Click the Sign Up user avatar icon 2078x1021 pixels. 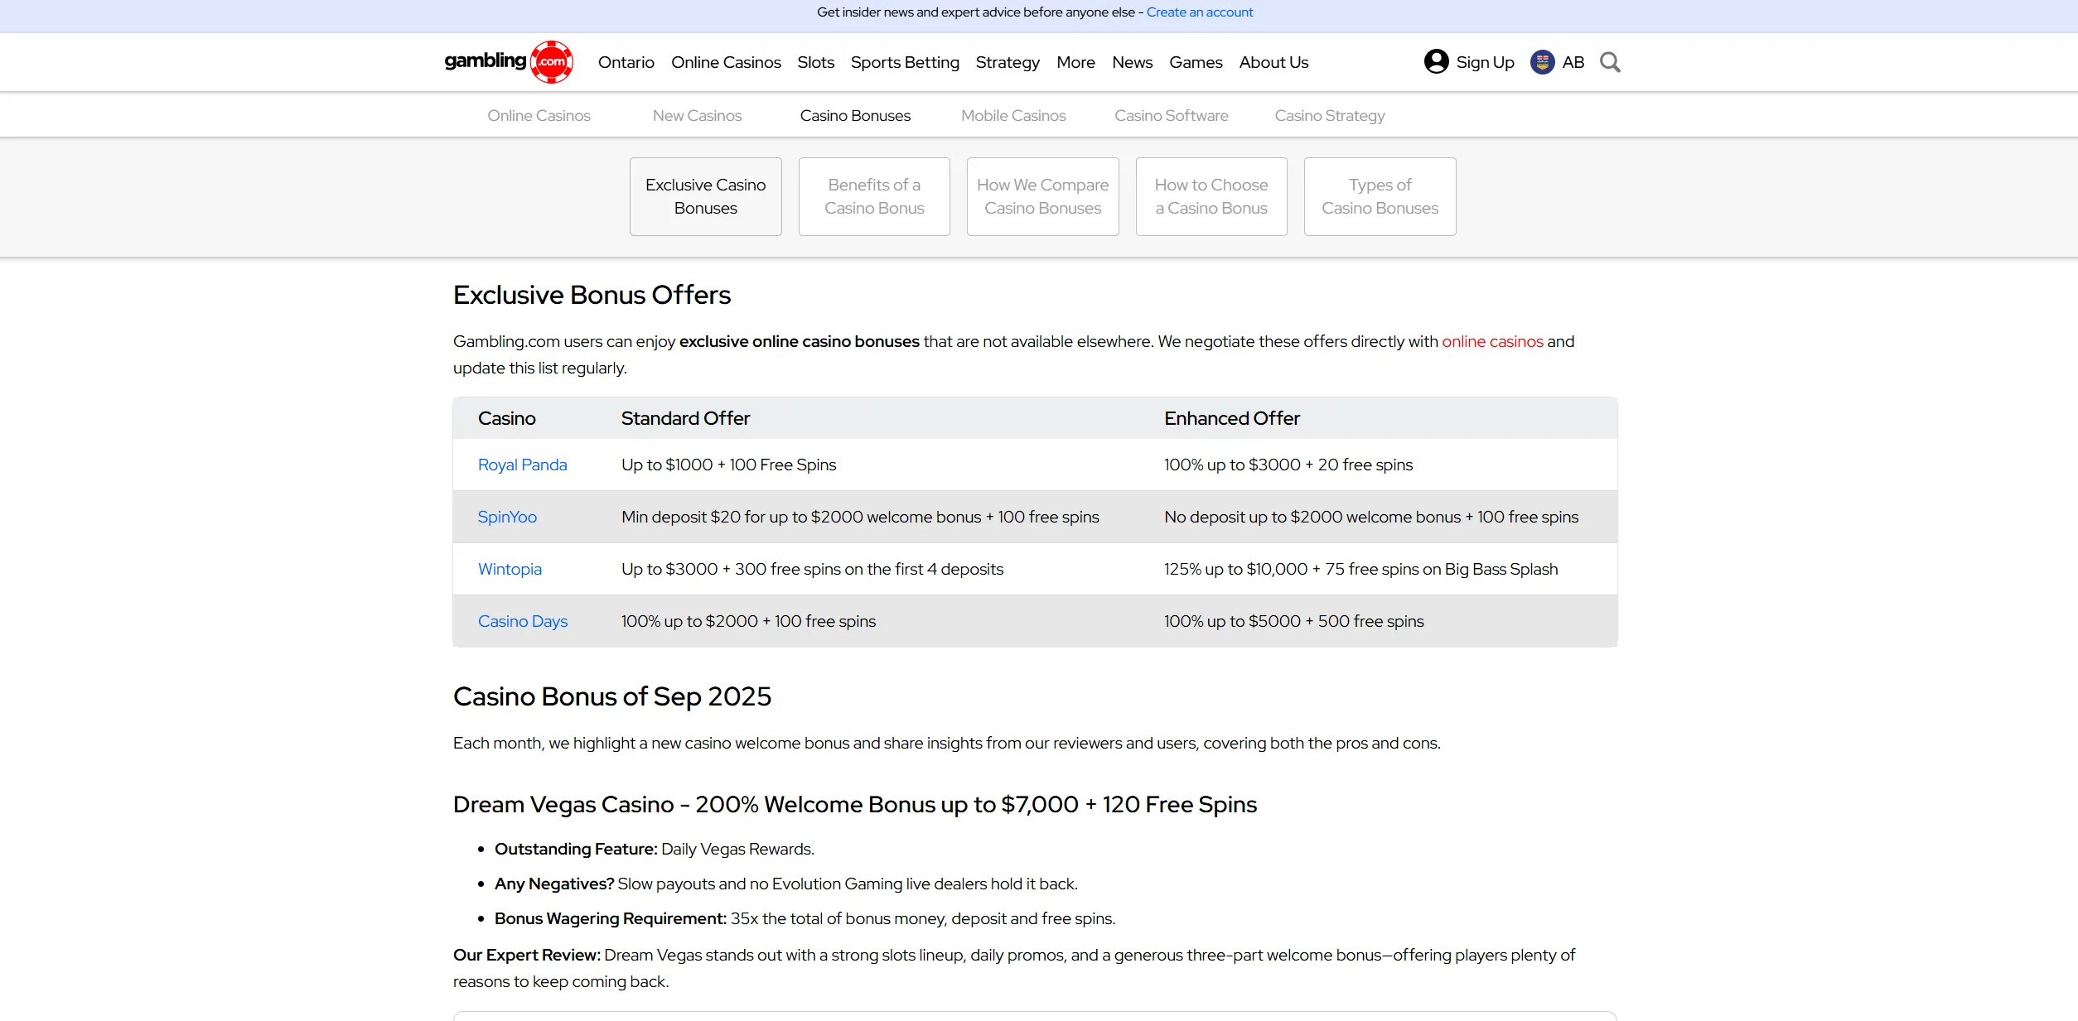click(x=1436, y=62)
